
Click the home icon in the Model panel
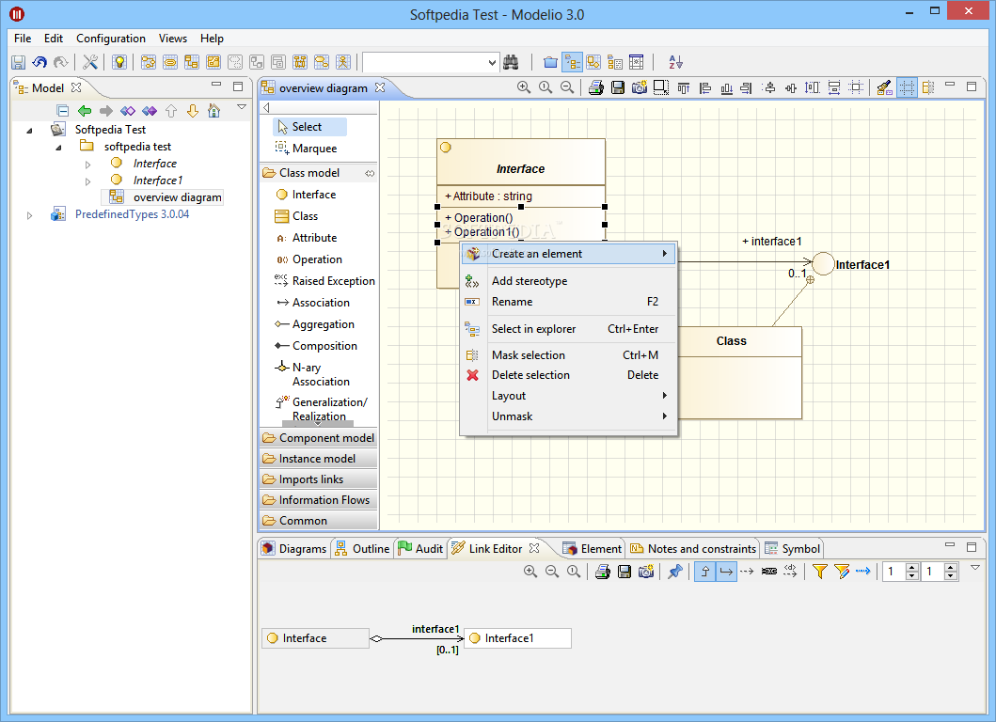[214, 111]
